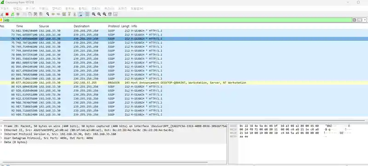Click the shark fin start capture icon
The image size is (368, 166).
pyautogui.click(x=2, y=14)
